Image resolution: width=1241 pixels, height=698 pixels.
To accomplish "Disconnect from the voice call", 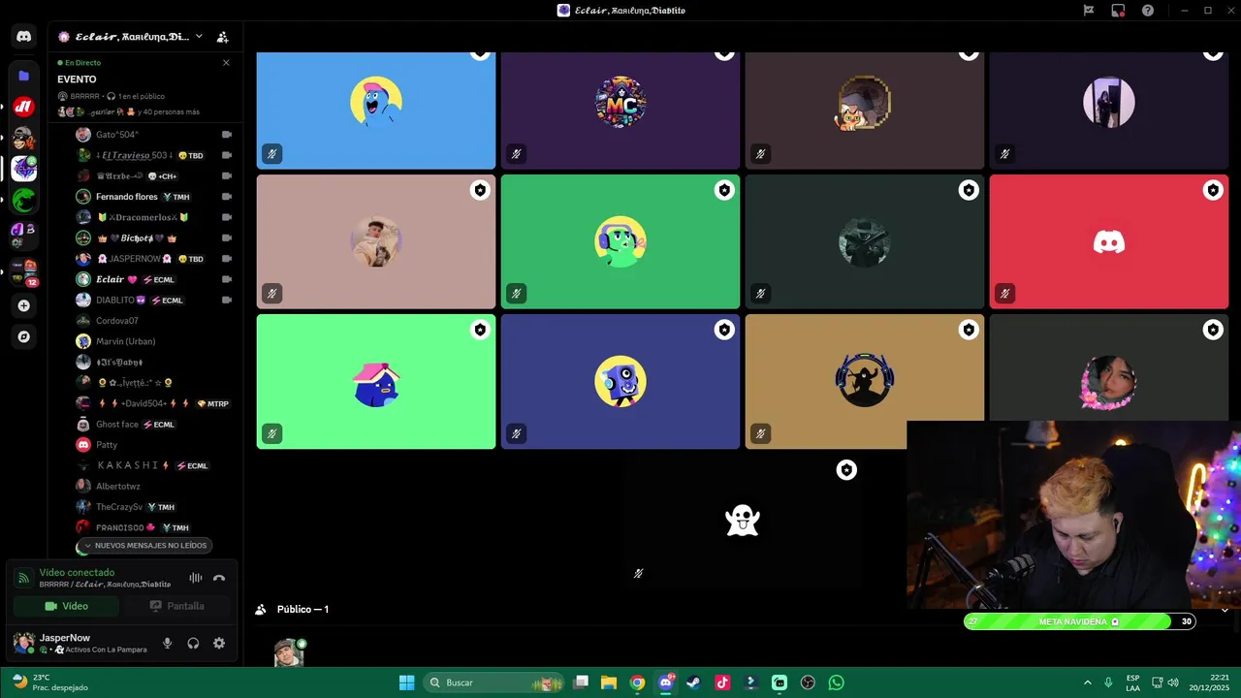I will [219, 578].
